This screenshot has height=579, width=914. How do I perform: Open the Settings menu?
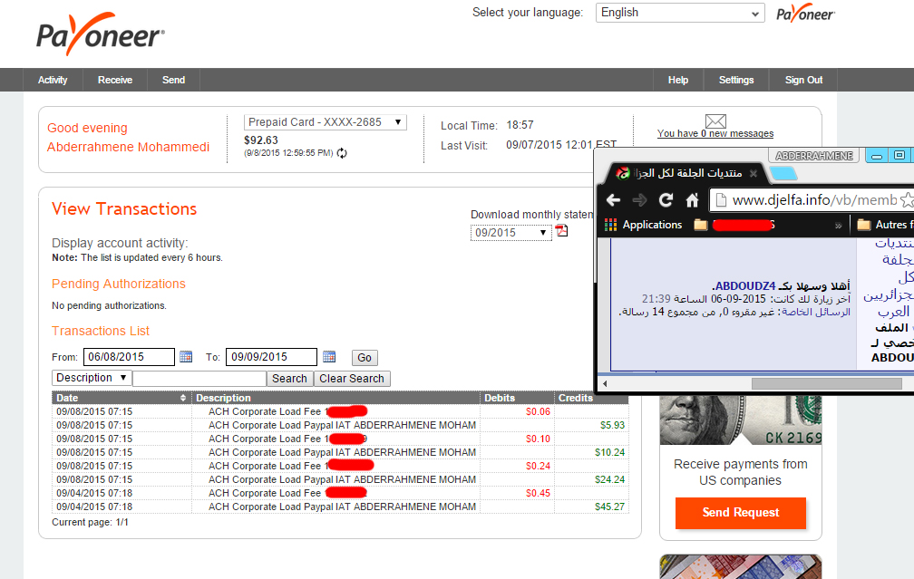[x=736, y=80]
